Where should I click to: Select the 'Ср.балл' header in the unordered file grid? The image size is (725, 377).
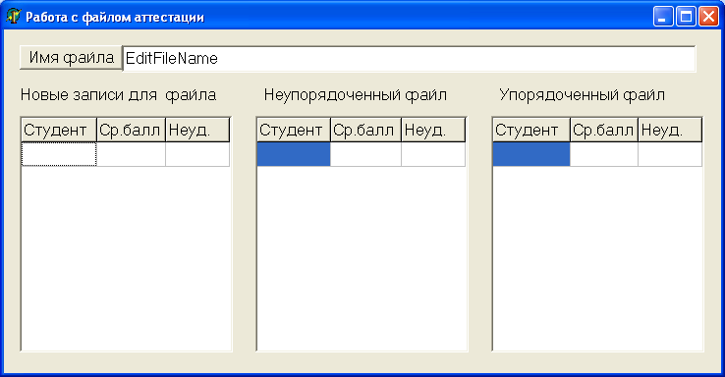point(365,130)
